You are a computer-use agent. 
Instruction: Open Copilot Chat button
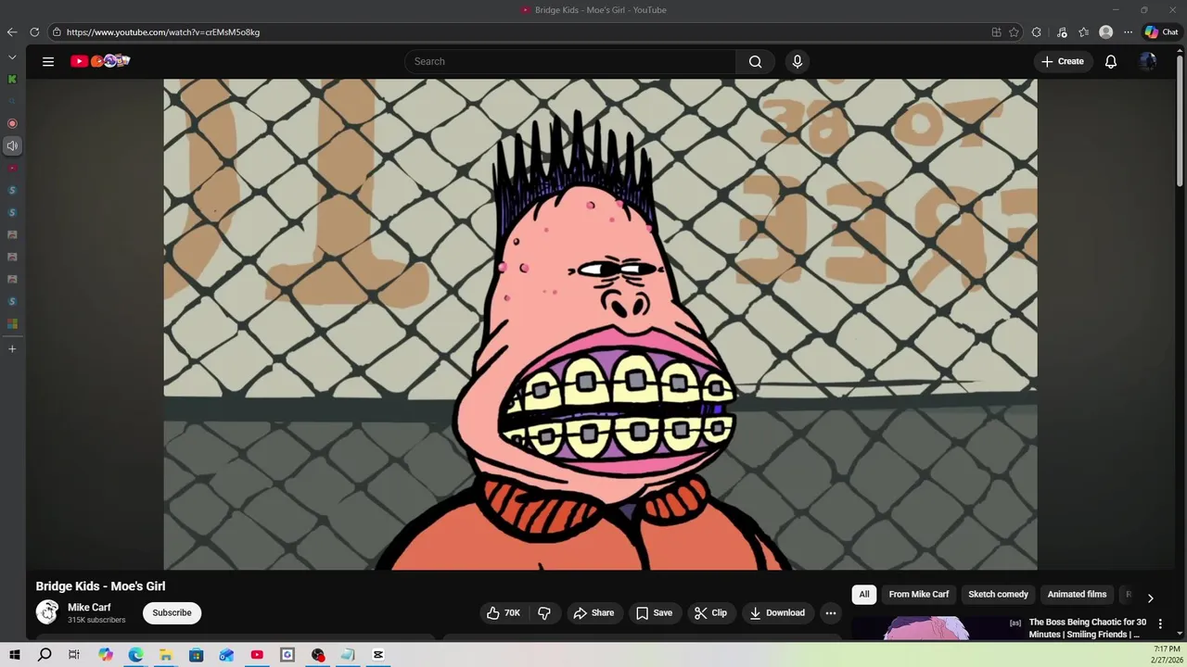click(1161, 31)
